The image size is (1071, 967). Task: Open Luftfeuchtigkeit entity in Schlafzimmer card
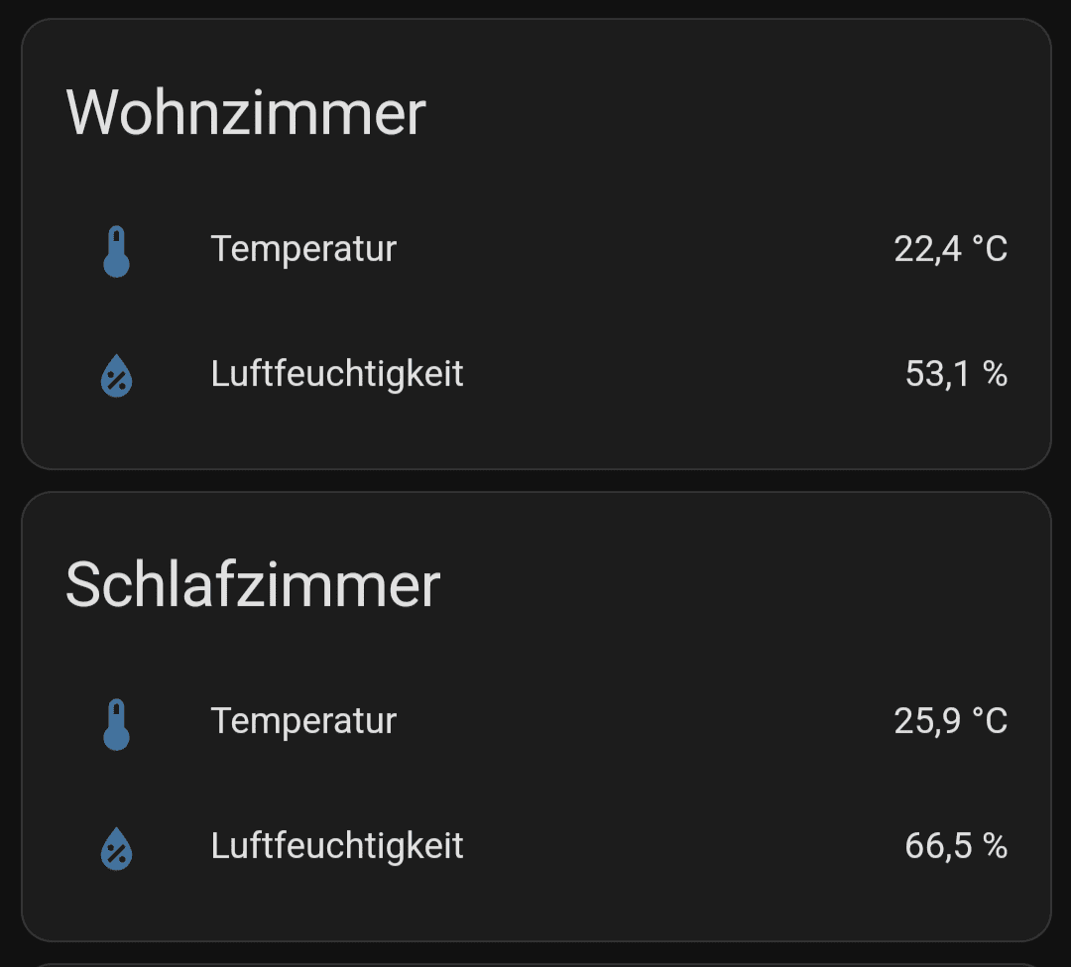pyautogui.click(x=337, y=846)
